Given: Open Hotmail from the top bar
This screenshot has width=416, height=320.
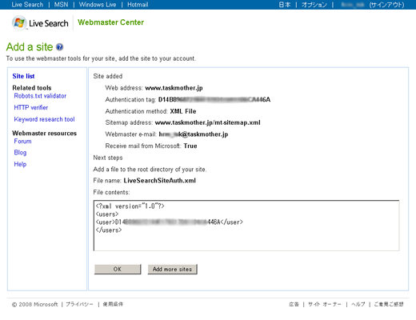Looking at the screenshot, I should coord(138,5).
